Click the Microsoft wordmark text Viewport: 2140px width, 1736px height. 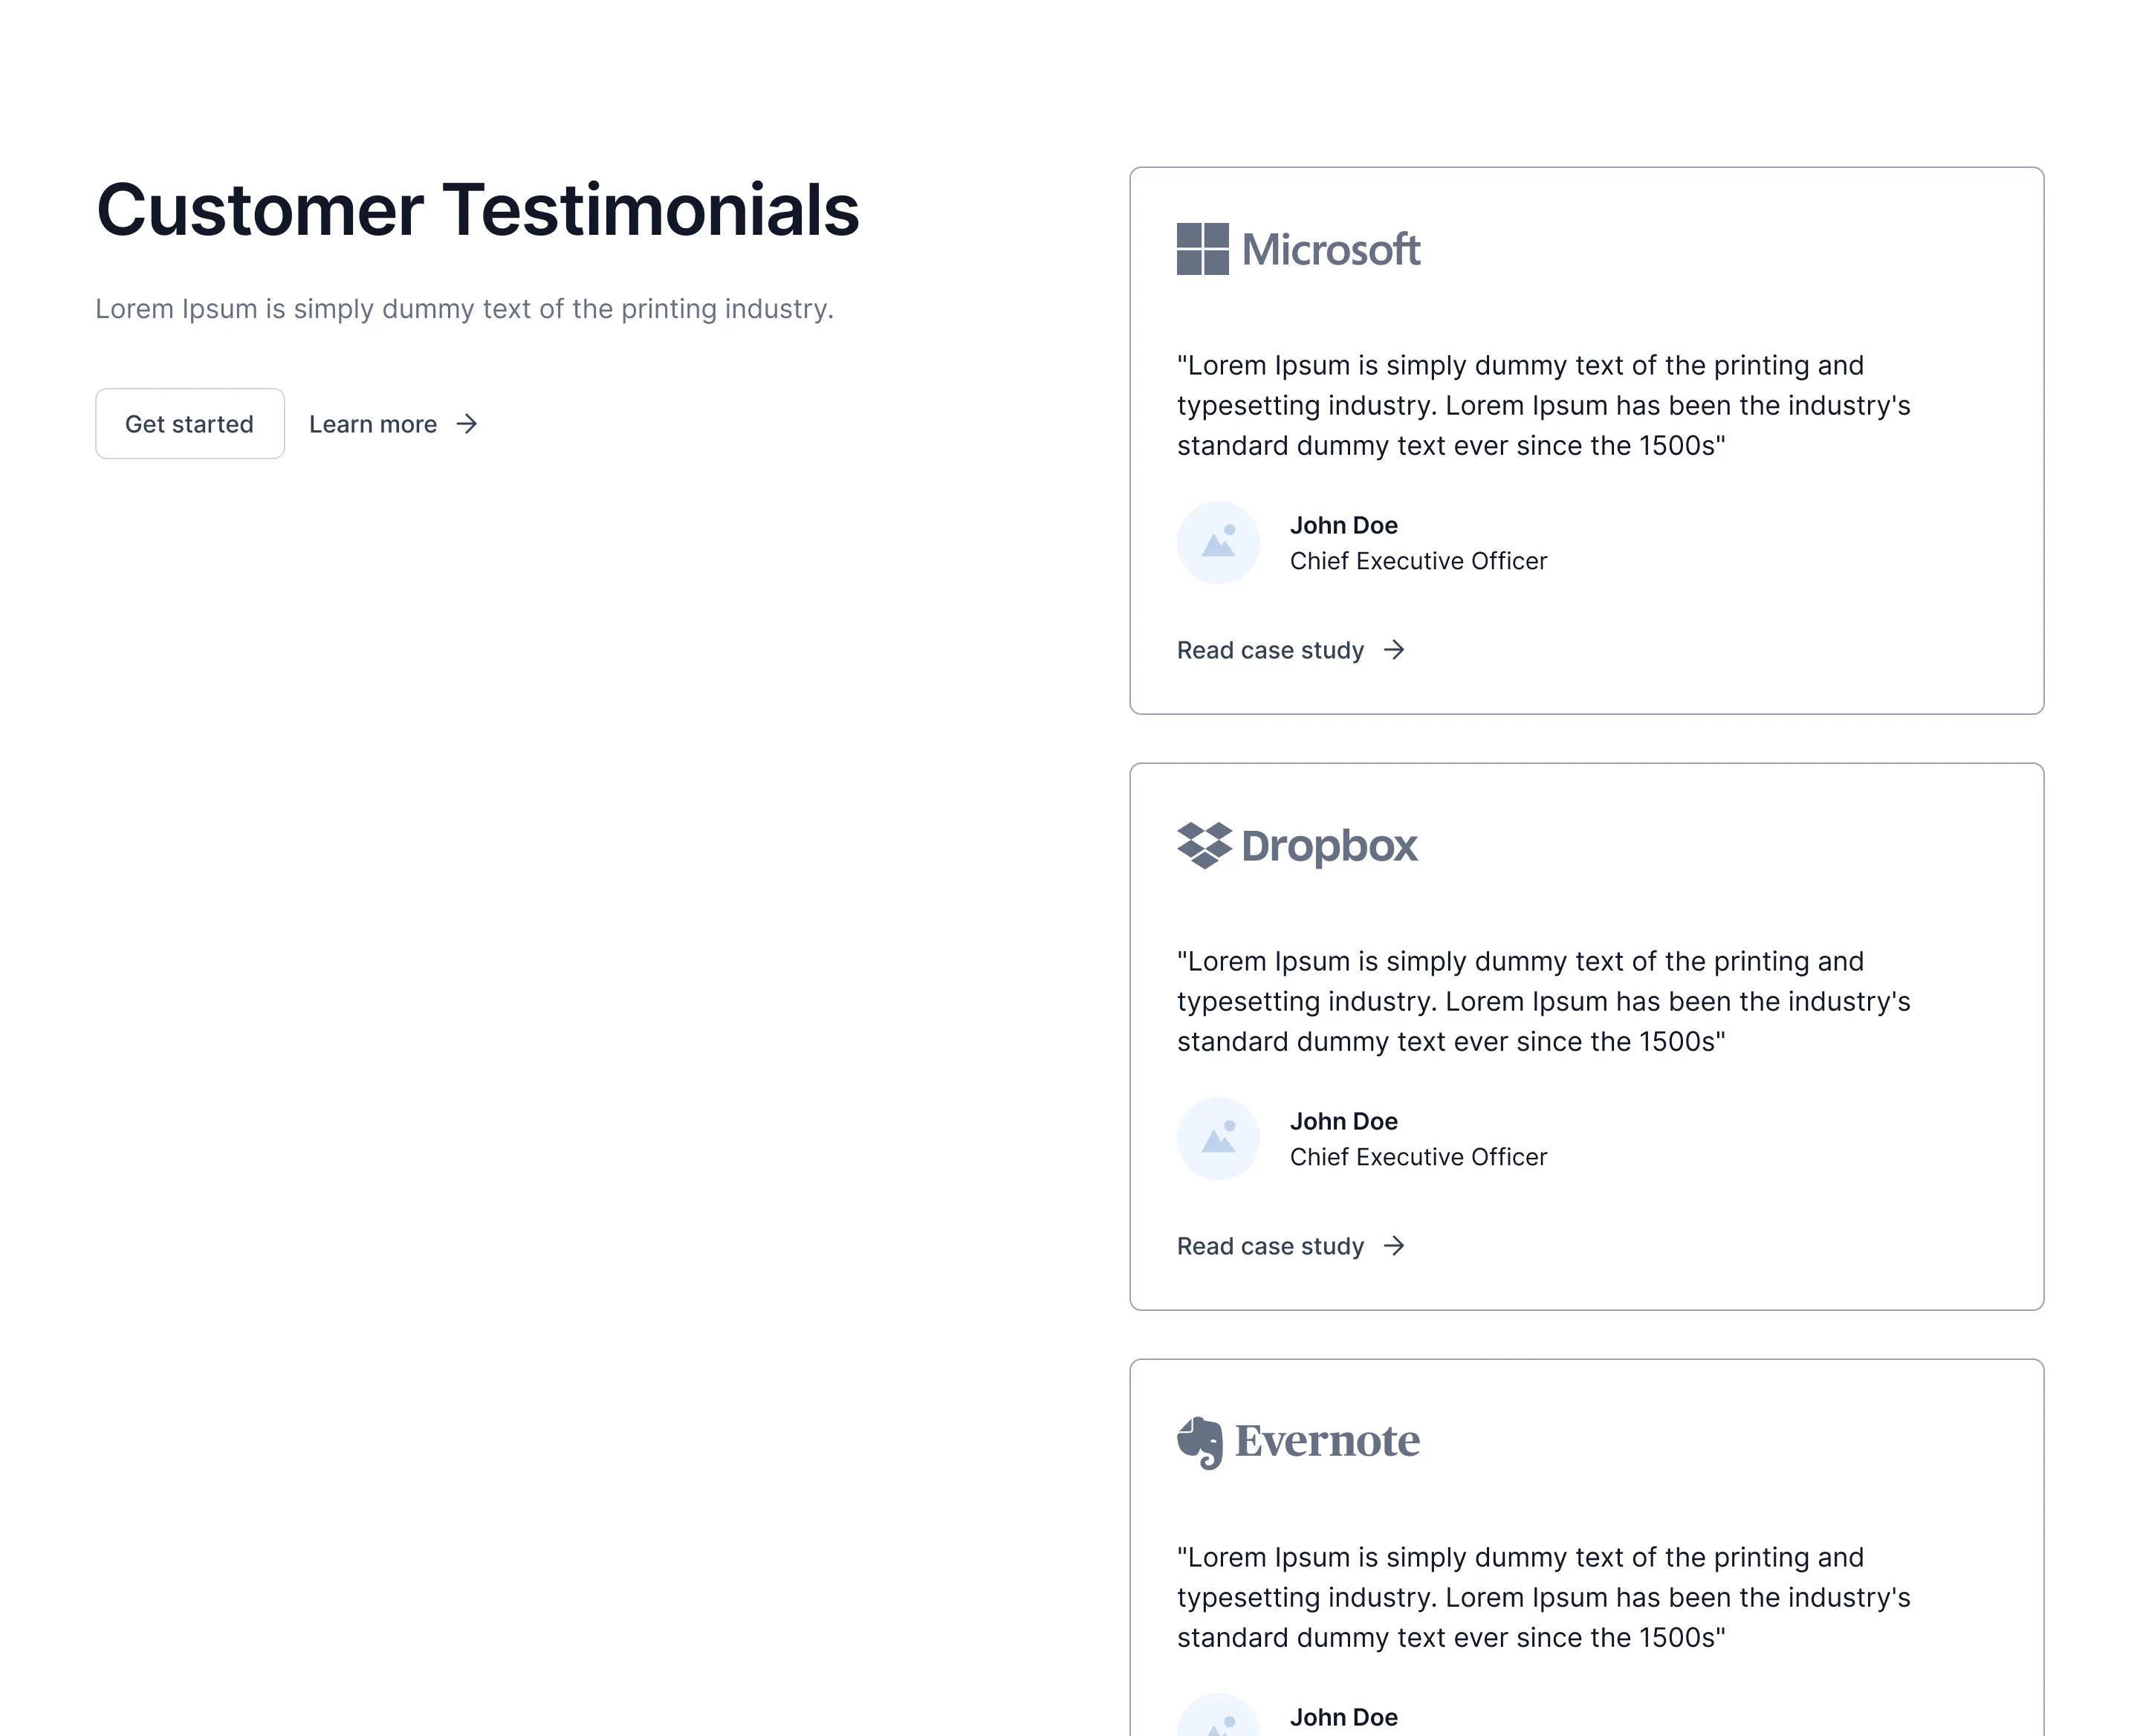point(1331,250)
